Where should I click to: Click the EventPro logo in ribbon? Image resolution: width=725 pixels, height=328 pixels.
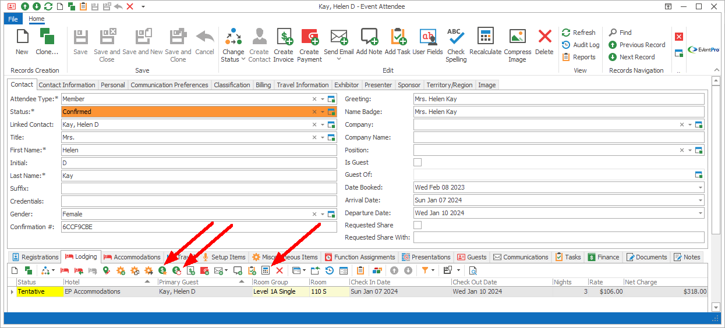coord(703,49)
